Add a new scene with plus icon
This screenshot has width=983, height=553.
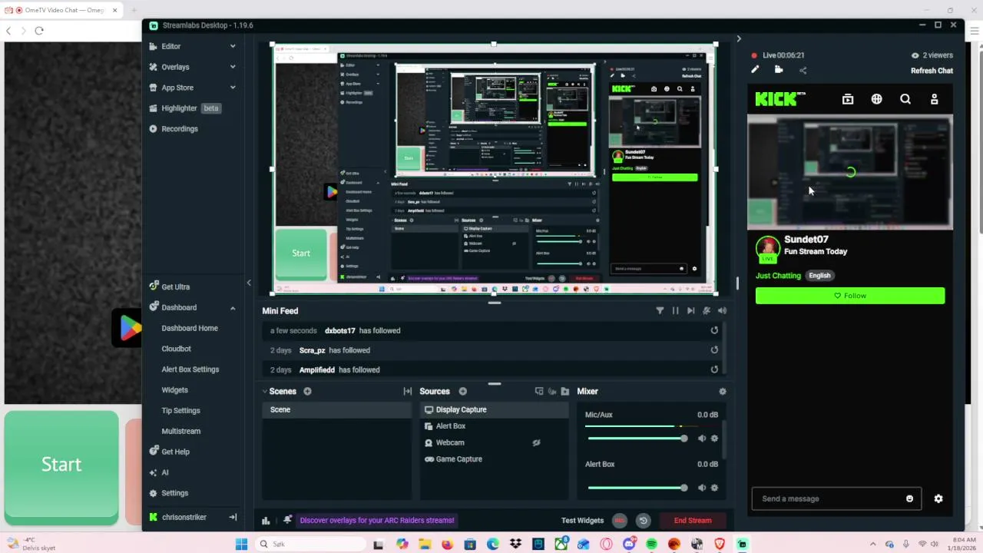[x=307, y=391]
